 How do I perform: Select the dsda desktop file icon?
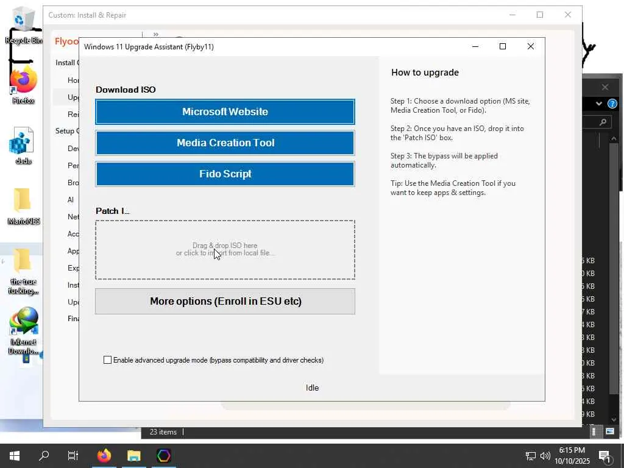(23, 146)
